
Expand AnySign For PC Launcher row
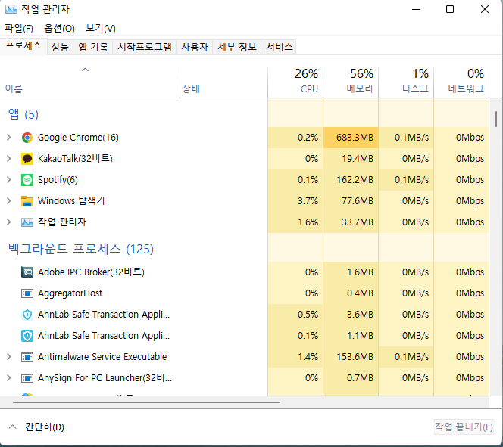tap(9, 378)
